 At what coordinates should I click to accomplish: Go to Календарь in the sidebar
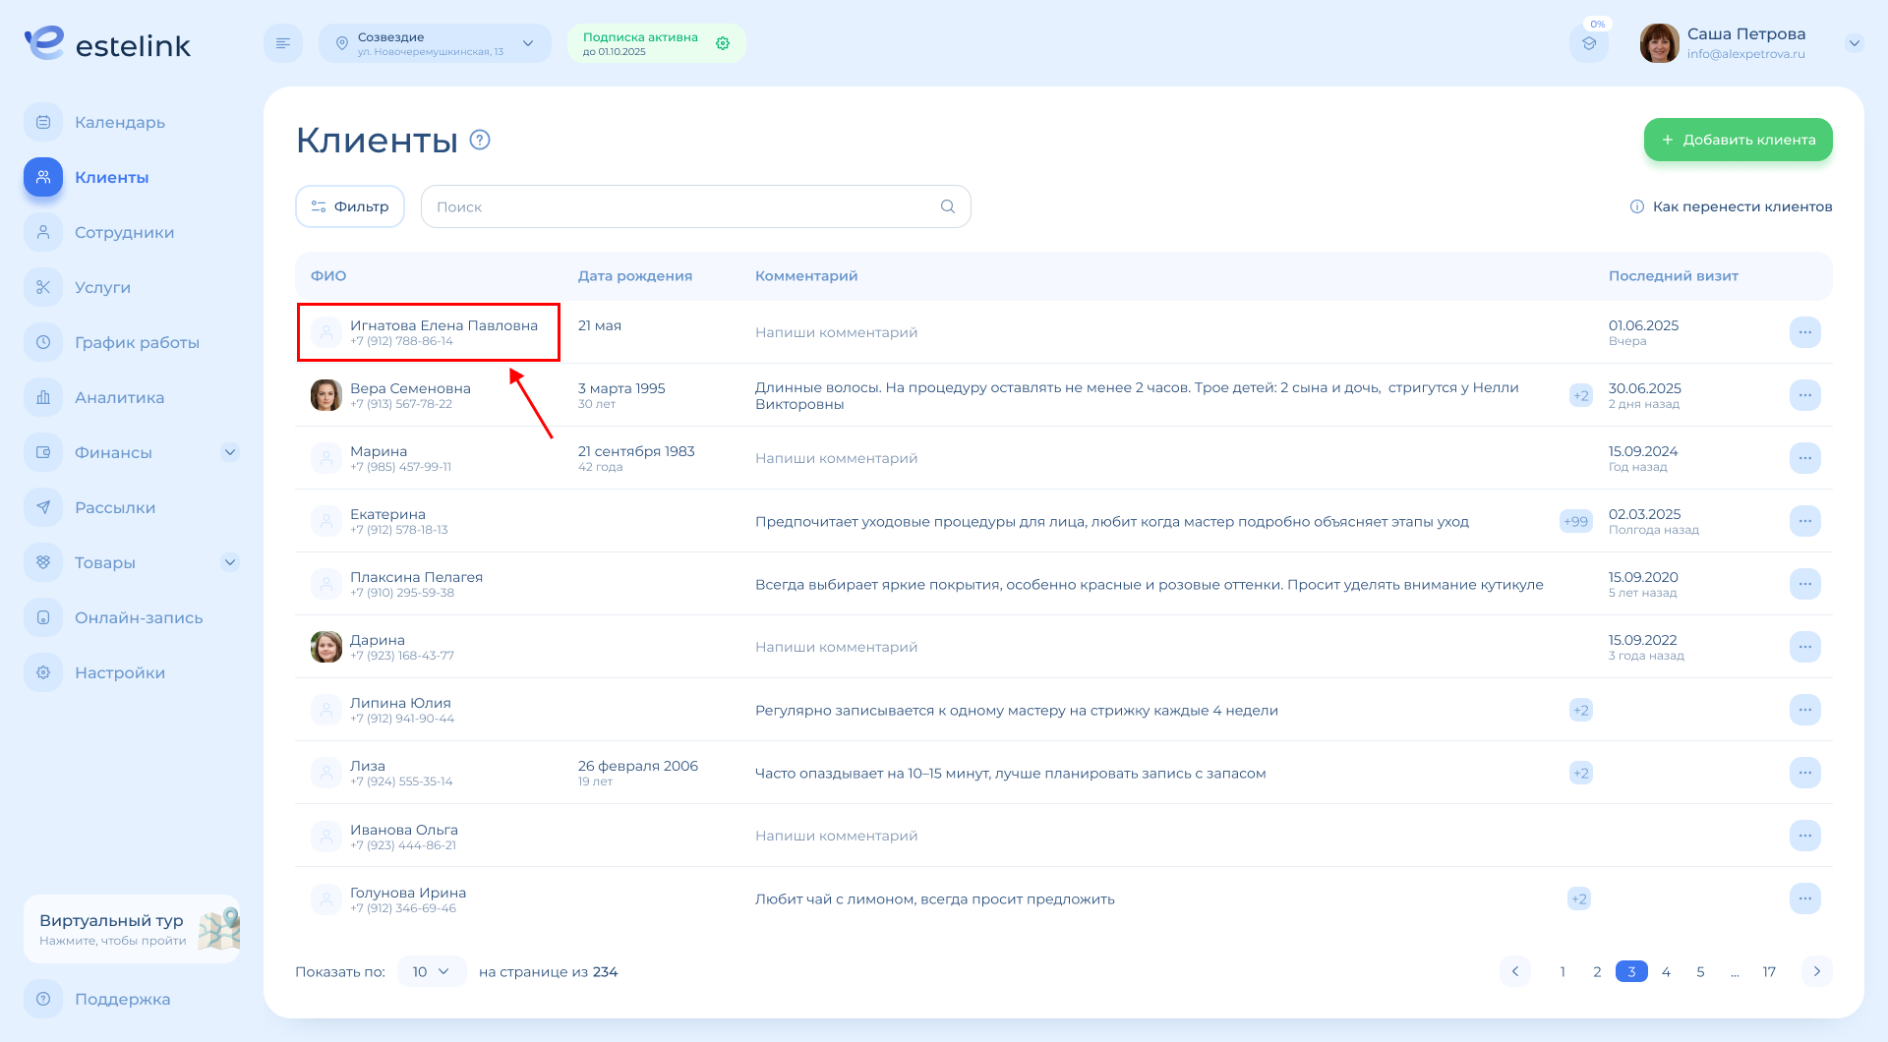coord(120,122)
